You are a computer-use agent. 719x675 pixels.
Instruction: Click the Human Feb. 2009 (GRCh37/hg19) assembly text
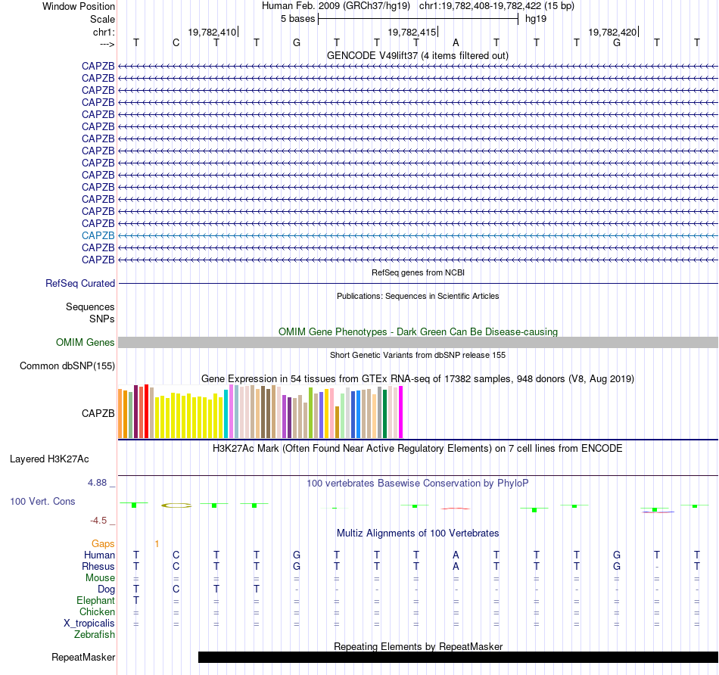pyautogui.click(x=335, y=6)
